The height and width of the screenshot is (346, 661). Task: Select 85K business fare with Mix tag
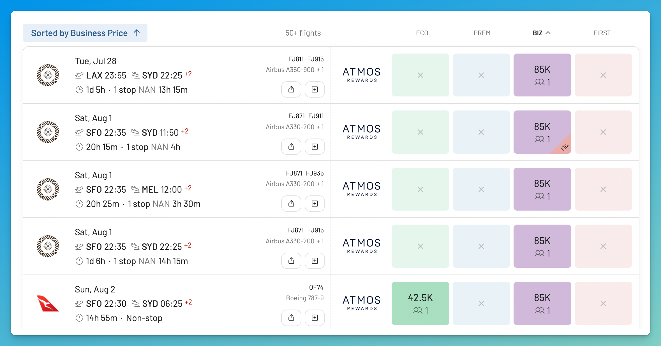[x=542, y=132]
